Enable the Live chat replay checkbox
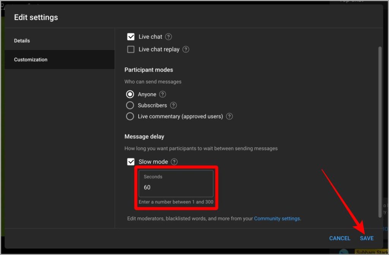The height and width of the screenshot is (255, 389). pyautogui.click(x=131, y=49)
